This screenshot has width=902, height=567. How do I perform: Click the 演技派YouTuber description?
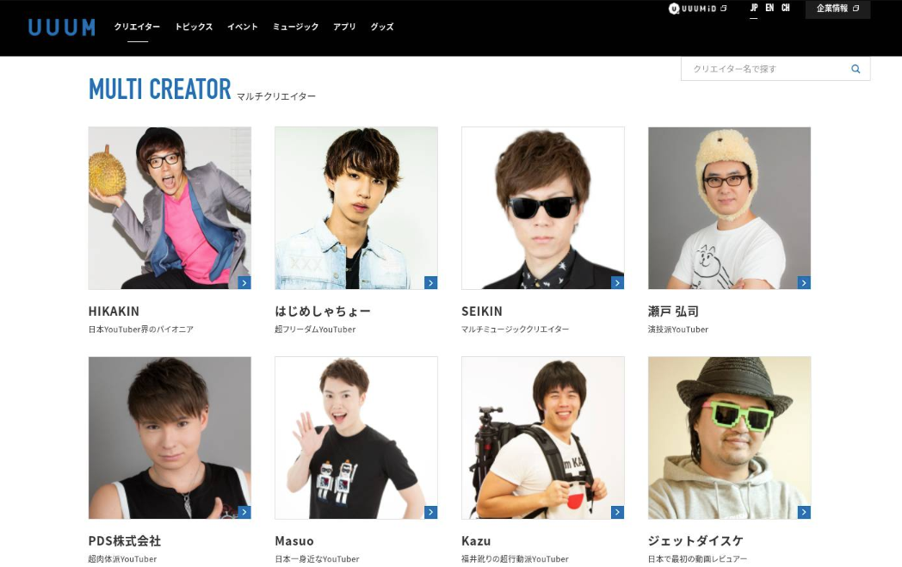[678, 330]
